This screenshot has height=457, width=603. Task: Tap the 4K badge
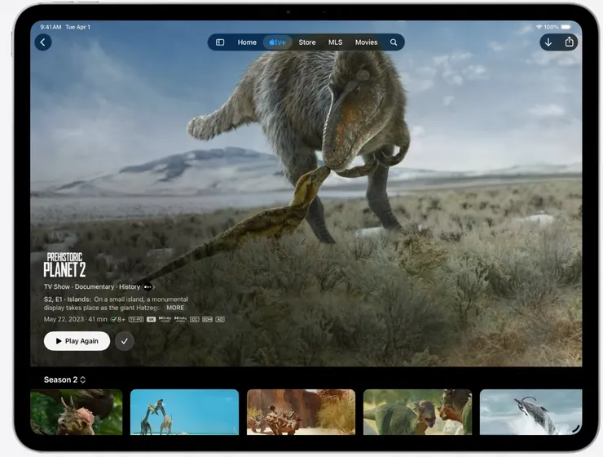151,320
